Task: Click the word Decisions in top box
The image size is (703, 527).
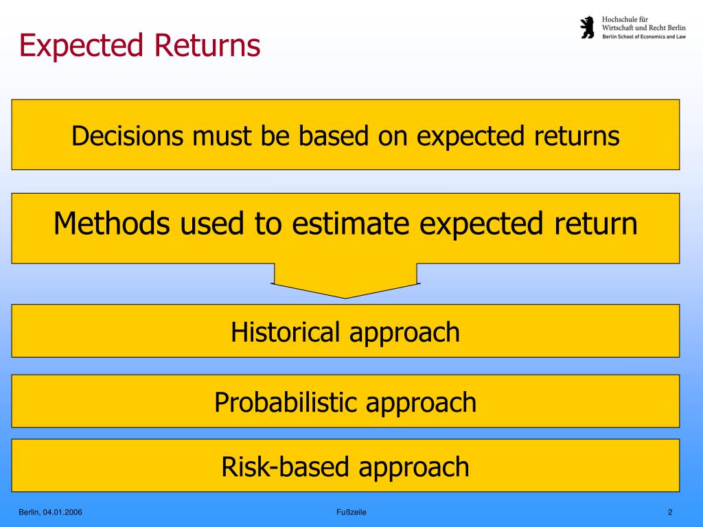Action: 127,136
